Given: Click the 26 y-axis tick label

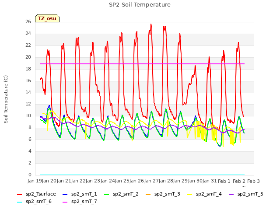Looking at the screenshot, I should pyautogui.click(x=28, y=22).
